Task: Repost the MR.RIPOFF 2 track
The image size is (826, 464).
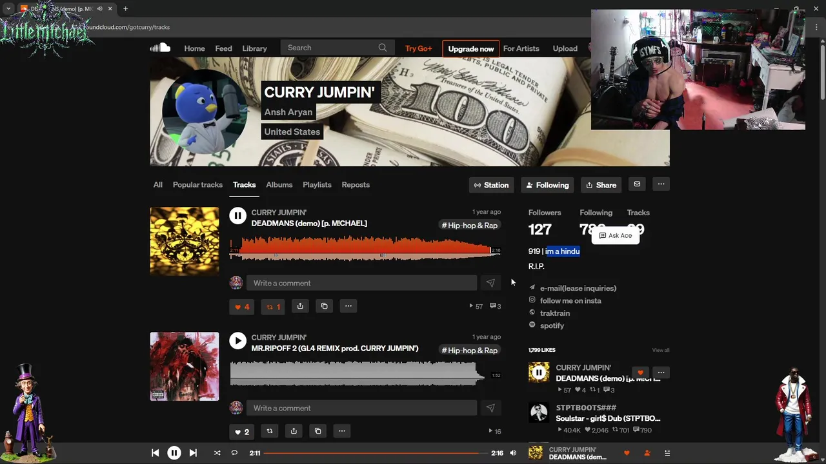Action: point(270,431)
